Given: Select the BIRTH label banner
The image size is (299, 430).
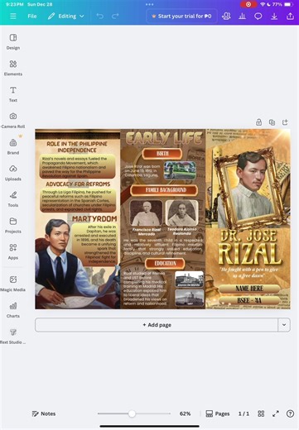Looking at the screenshot, I should click(162, 154).
